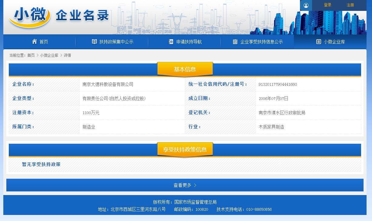Click the arrow next to 查看更多
The image size is (372, 221).
pyautogui.click(x=195, y=185)
